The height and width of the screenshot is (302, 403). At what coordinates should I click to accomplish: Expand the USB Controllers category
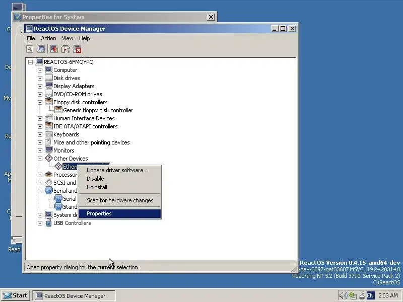(40, 223)
